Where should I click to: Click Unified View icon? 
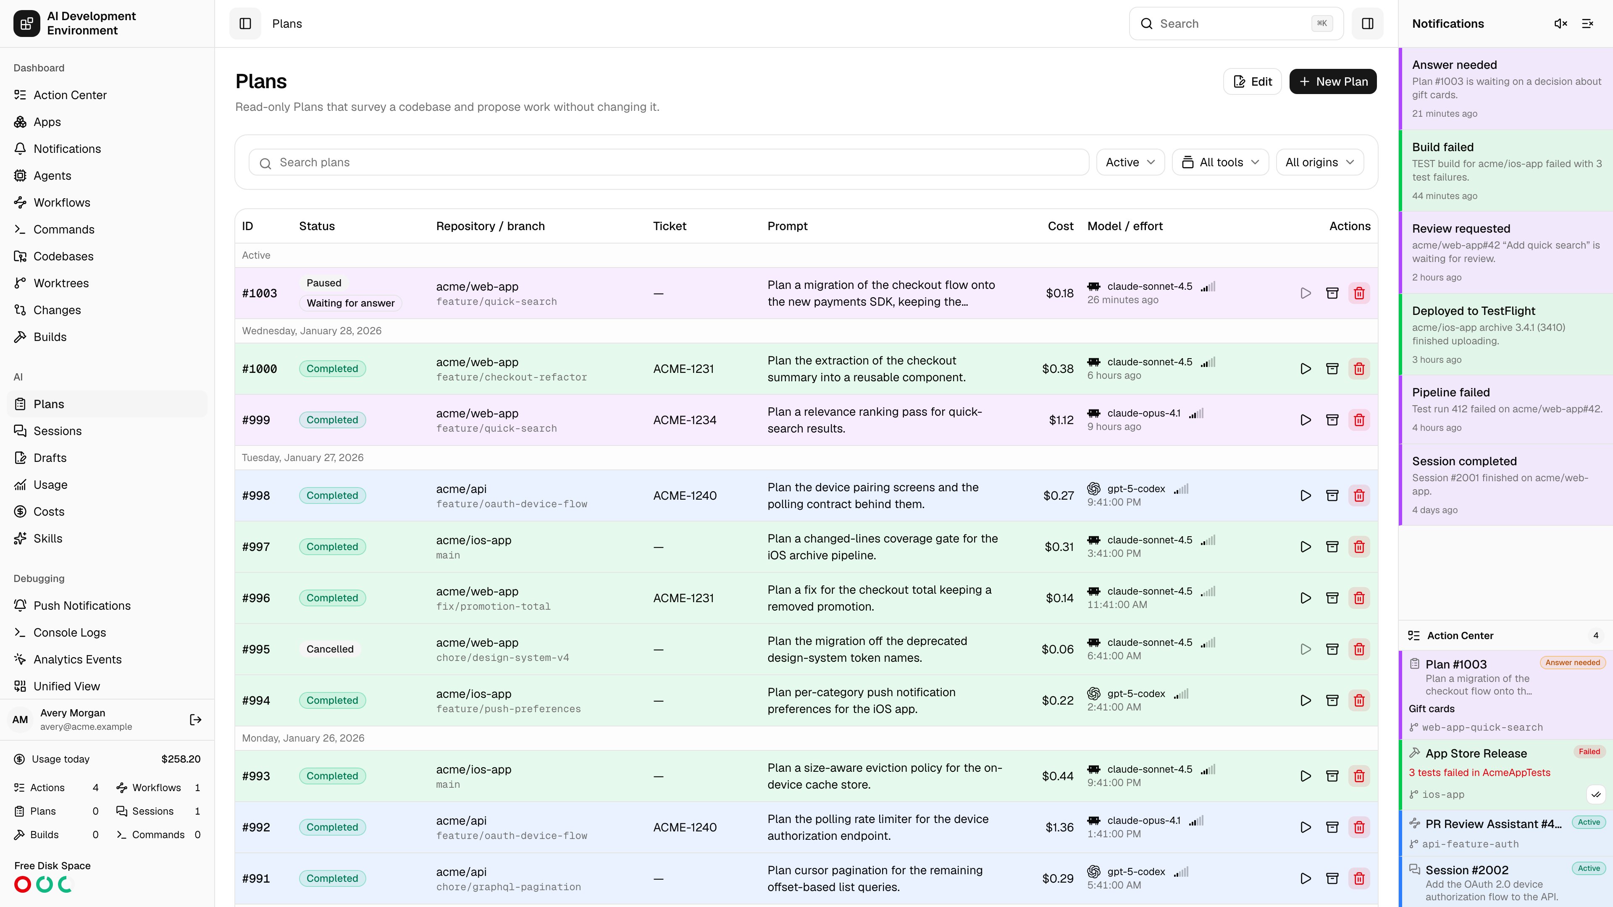point(20,687)
